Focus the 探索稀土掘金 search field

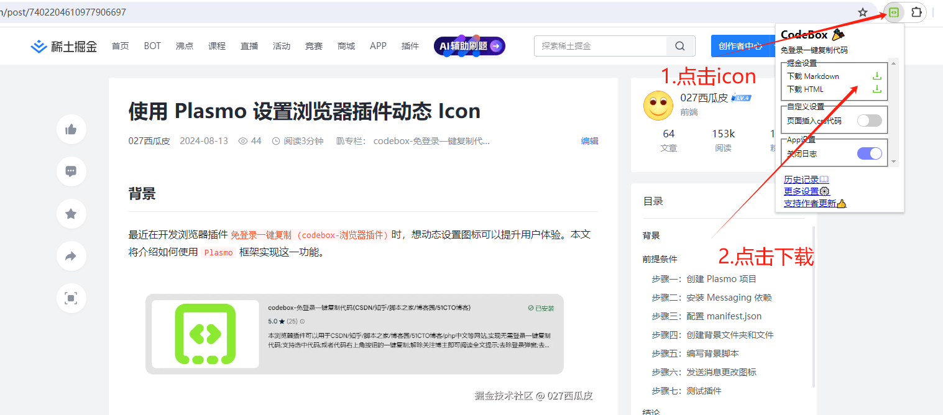pos(600,46)
